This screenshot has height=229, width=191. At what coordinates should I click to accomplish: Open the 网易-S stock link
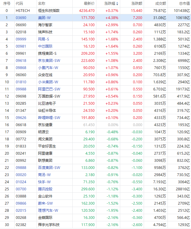click(x=43, y=39)
